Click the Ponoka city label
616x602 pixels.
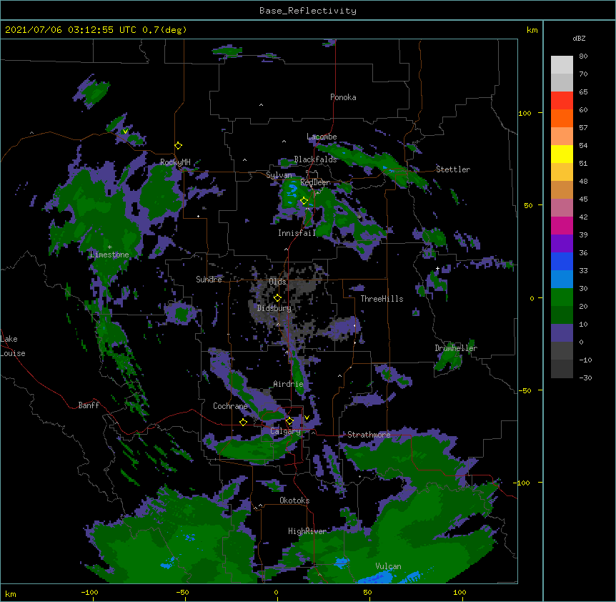click(343, 97)
